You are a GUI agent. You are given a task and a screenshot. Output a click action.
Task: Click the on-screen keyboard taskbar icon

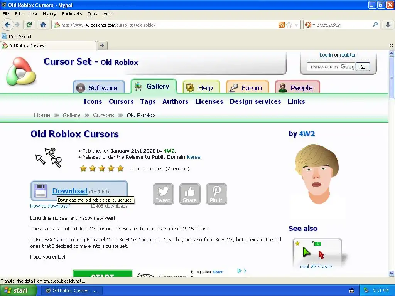click(352, 291)
